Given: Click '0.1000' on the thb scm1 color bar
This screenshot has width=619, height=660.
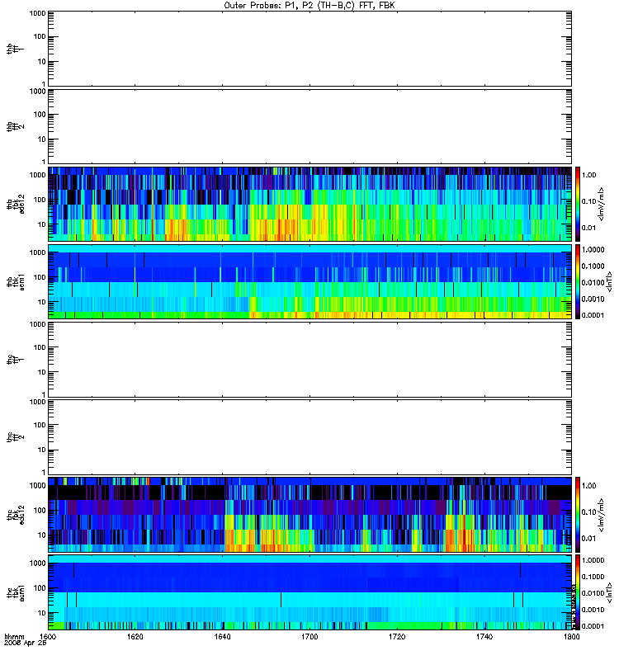Looking at the screenshot, I should click(593, 266).
